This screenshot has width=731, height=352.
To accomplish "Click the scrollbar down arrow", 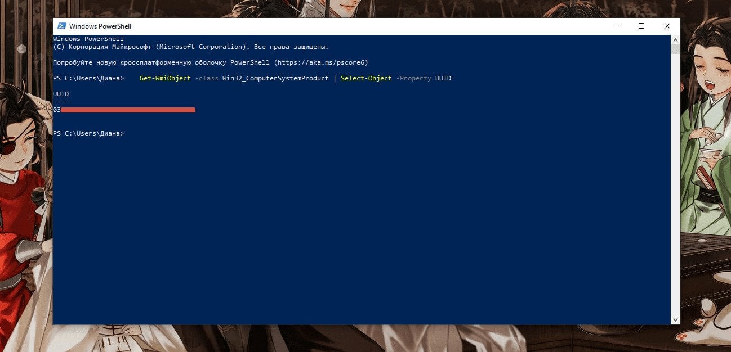I will click(x=675, y=320).
